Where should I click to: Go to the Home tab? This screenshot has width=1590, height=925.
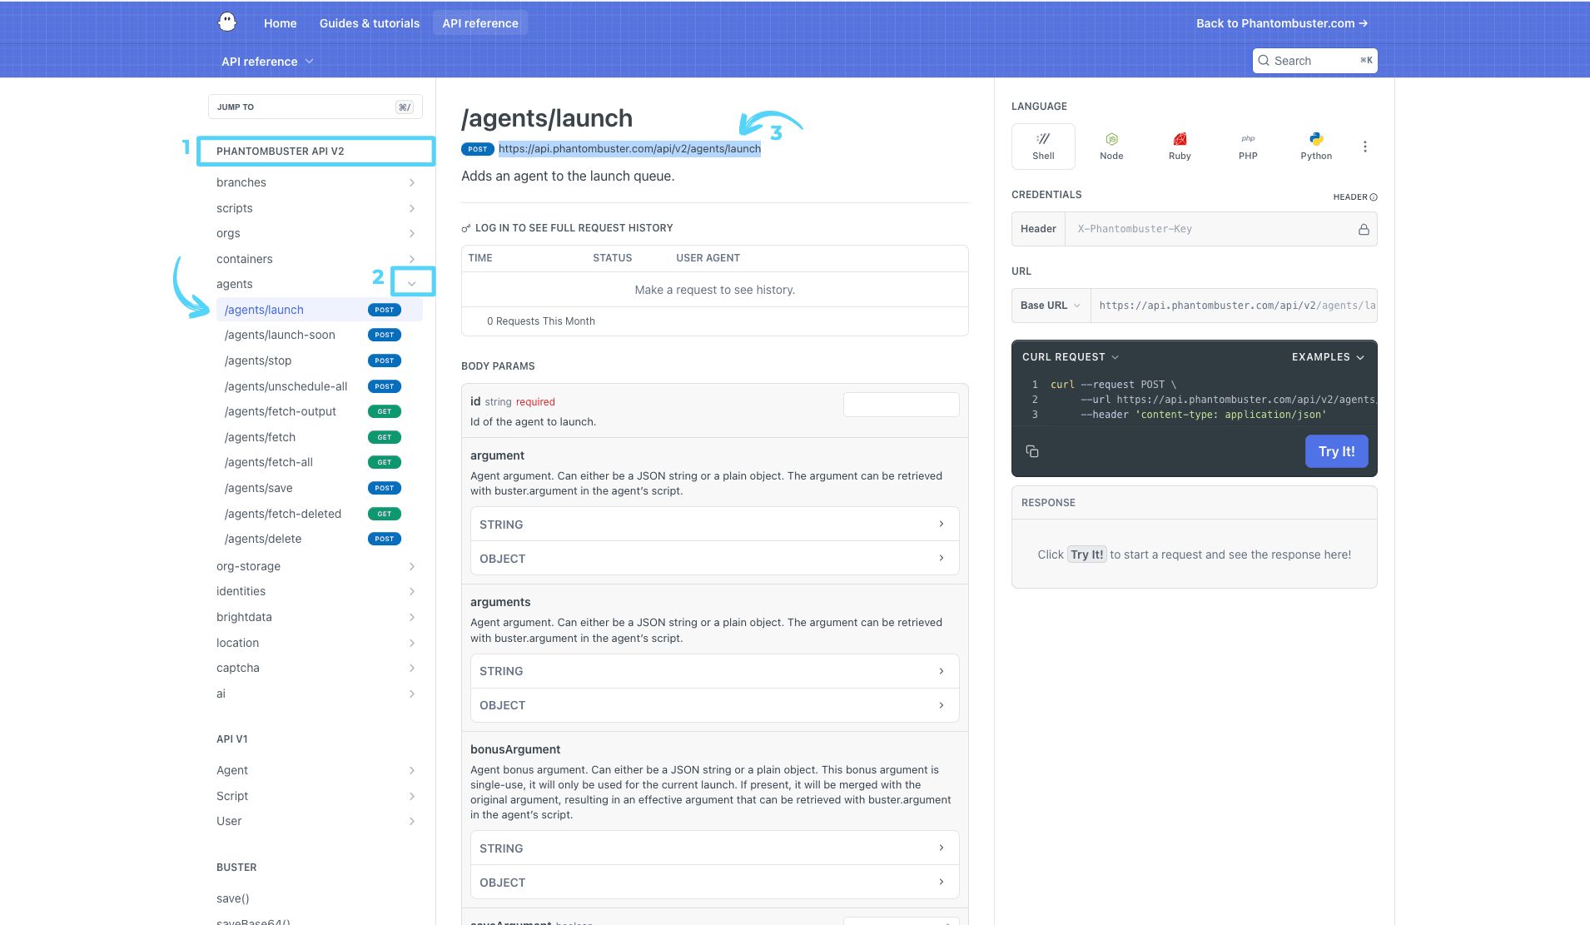281,23
